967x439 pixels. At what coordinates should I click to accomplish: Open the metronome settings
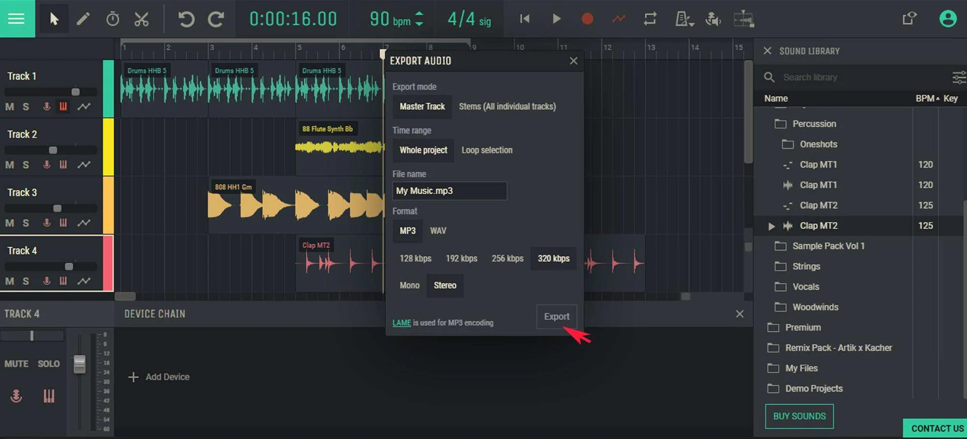pos(684,19)
